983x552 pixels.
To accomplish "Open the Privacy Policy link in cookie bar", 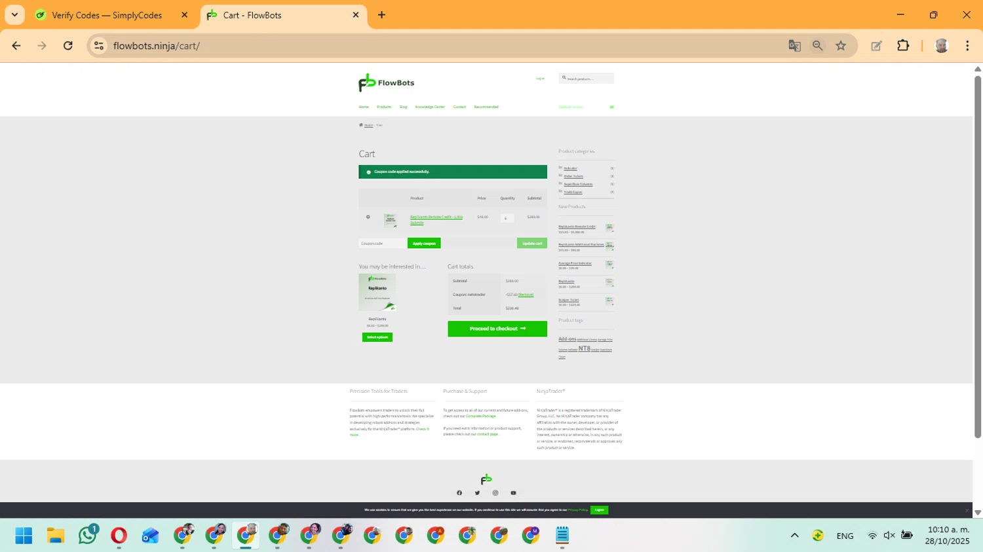I will coord(578,510).
